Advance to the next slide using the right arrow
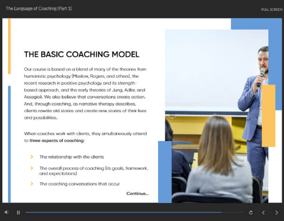This screenshot has width=284, height=221. click(277, 212)
